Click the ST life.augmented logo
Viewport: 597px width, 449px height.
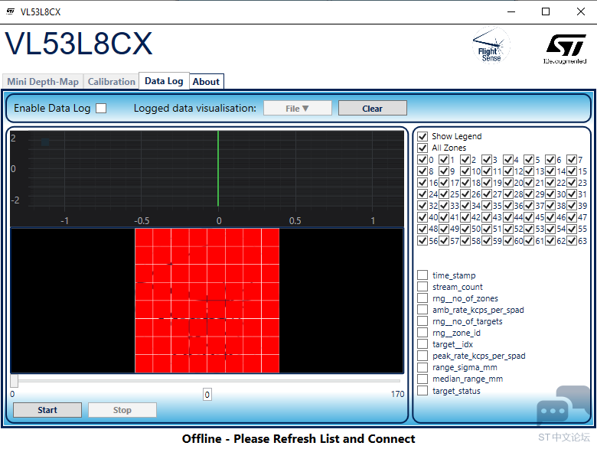565,49
